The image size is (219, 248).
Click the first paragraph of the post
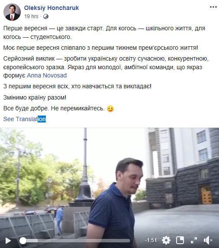pos(104,32)
